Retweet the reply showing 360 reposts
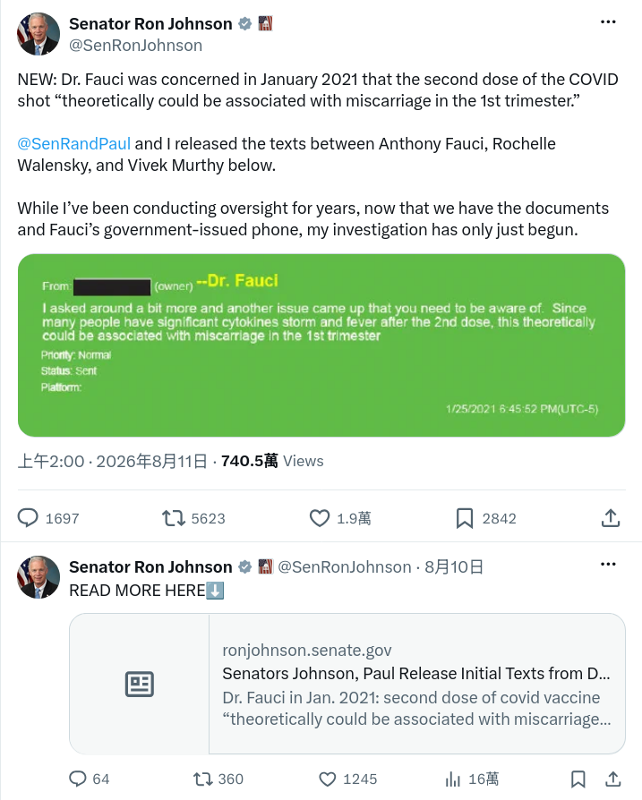Image resolution: width=642 pixels, height=800 pixels. 202,779
